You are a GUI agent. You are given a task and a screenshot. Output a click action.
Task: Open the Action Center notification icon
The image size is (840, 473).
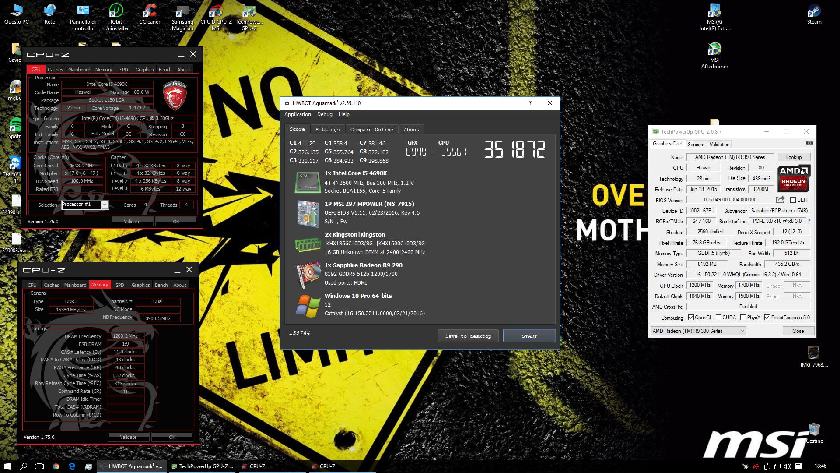(798, 466)
